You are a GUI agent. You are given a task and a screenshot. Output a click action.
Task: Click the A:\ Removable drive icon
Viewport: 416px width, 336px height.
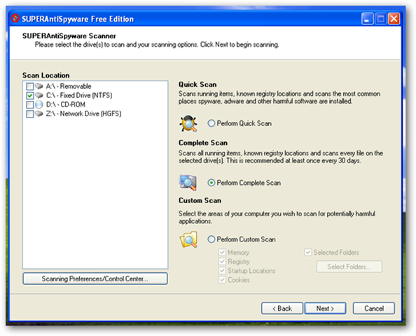pyautogui.click(x=39, y=86)
